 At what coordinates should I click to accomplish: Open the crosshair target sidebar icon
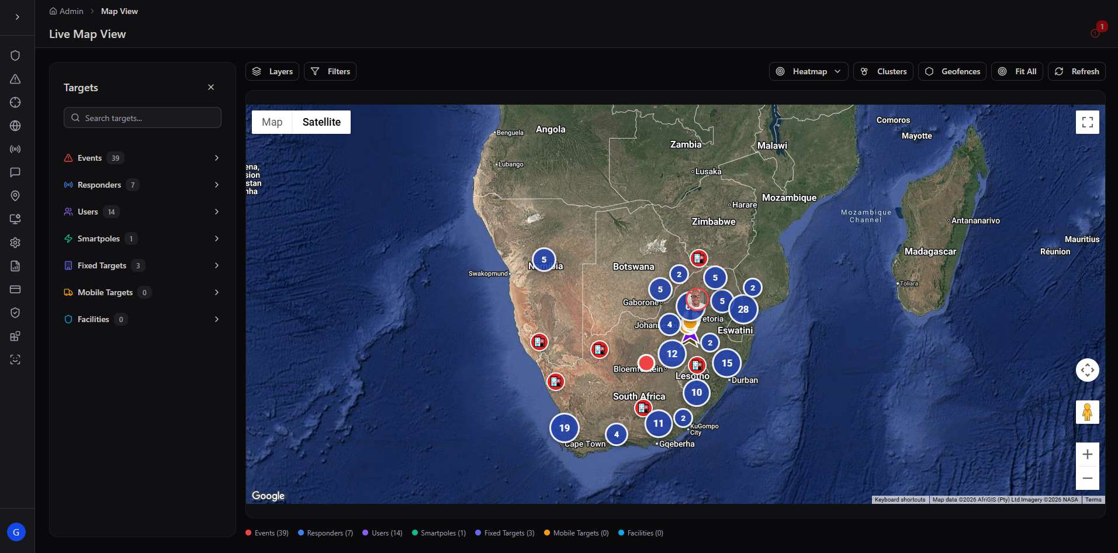(15, 102)
